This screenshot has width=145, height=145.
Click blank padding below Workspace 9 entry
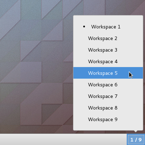tap(108, 127)
